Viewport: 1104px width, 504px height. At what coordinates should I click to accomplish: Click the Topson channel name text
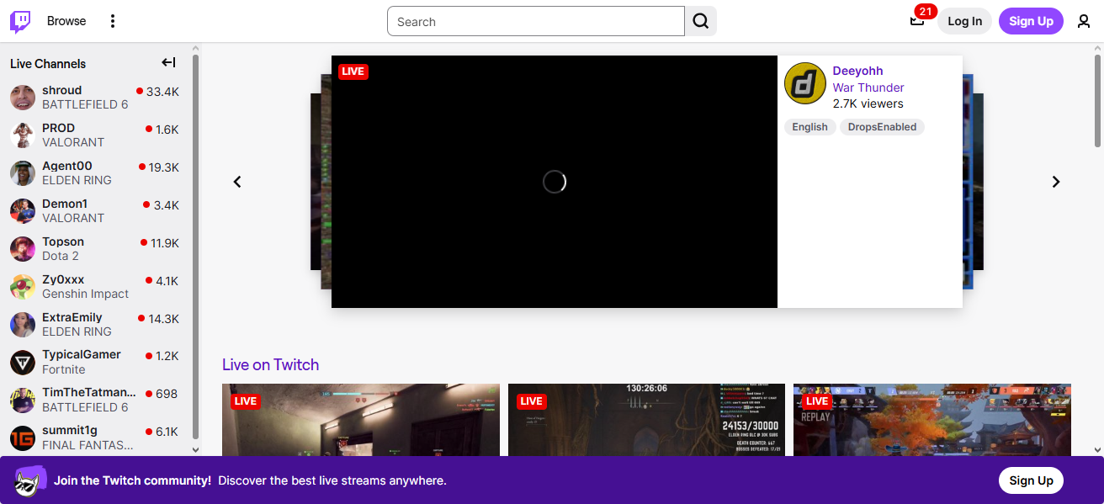[63, 241]
